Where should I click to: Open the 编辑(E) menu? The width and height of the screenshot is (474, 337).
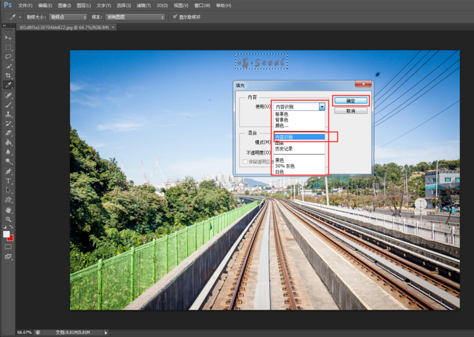(x=45, y=6)
